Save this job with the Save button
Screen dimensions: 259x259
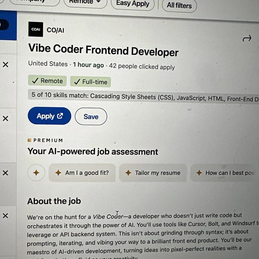click(91, 117)
